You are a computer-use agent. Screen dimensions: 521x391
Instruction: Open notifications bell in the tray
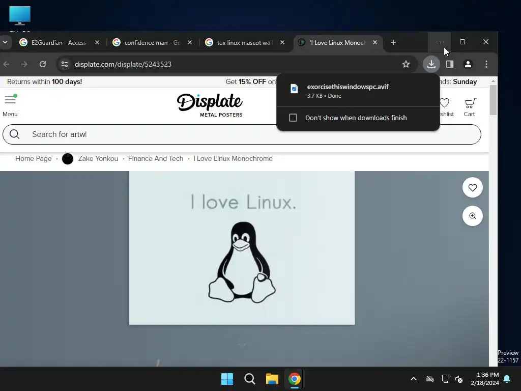click(x=507, y=379)
